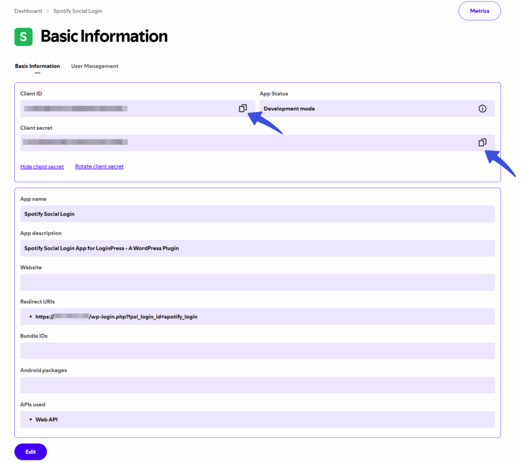
Task: Click the Bundle IDs label
Action: click(x=34, y=336)
